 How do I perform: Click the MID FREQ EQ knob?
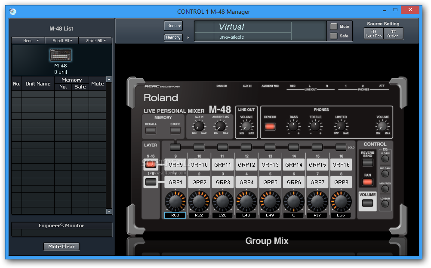[385, 189]
